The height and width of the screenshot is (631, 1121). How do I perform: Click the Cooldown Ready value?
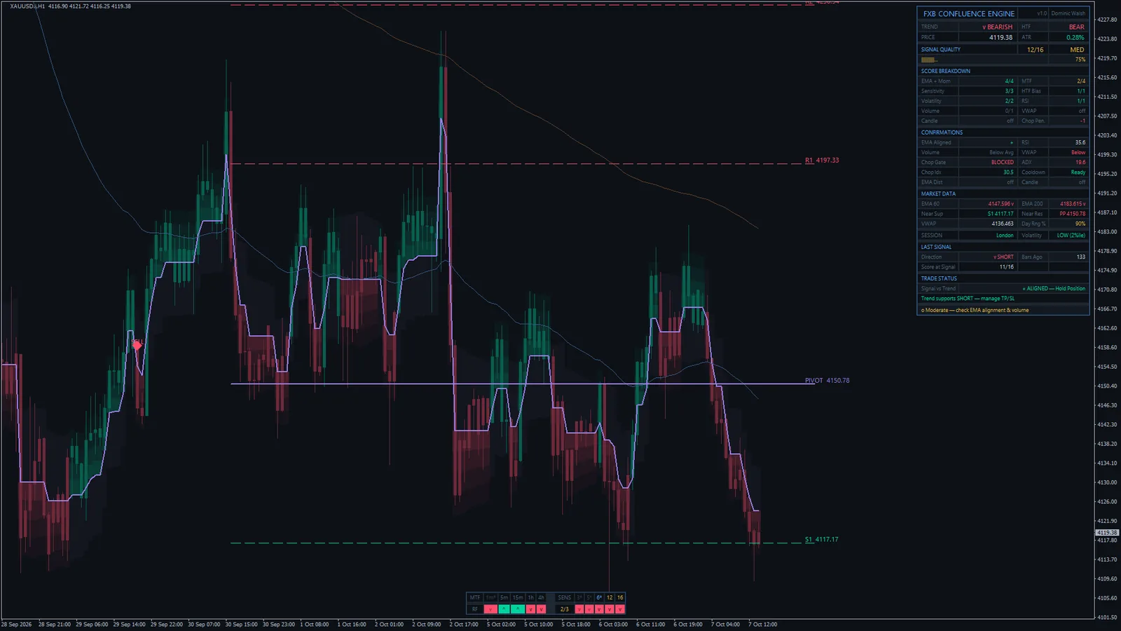1078,172
